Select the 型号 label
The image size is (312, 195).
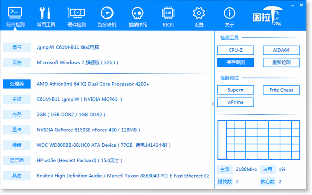[x=17, y=47]
